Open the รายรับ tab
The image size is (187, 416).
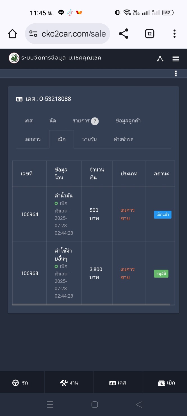(x=90, y=139)
